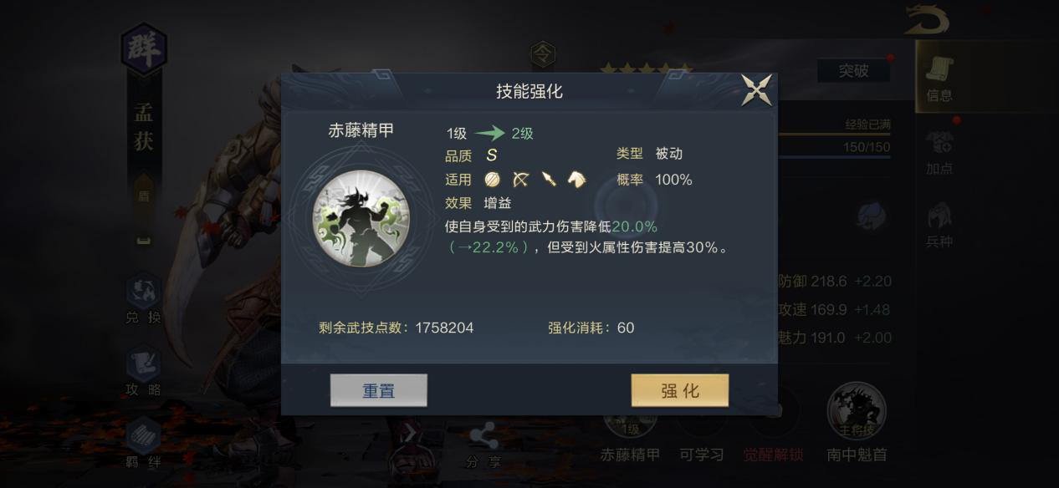Click the 突破 breakthrough button
1059x488 pixels.
point(853,71)
